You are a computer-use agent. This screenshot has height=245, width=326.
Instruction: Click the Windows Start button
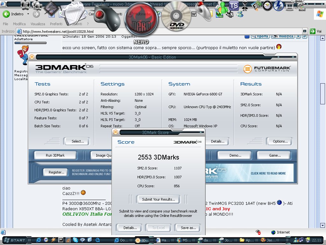[15, 240]
